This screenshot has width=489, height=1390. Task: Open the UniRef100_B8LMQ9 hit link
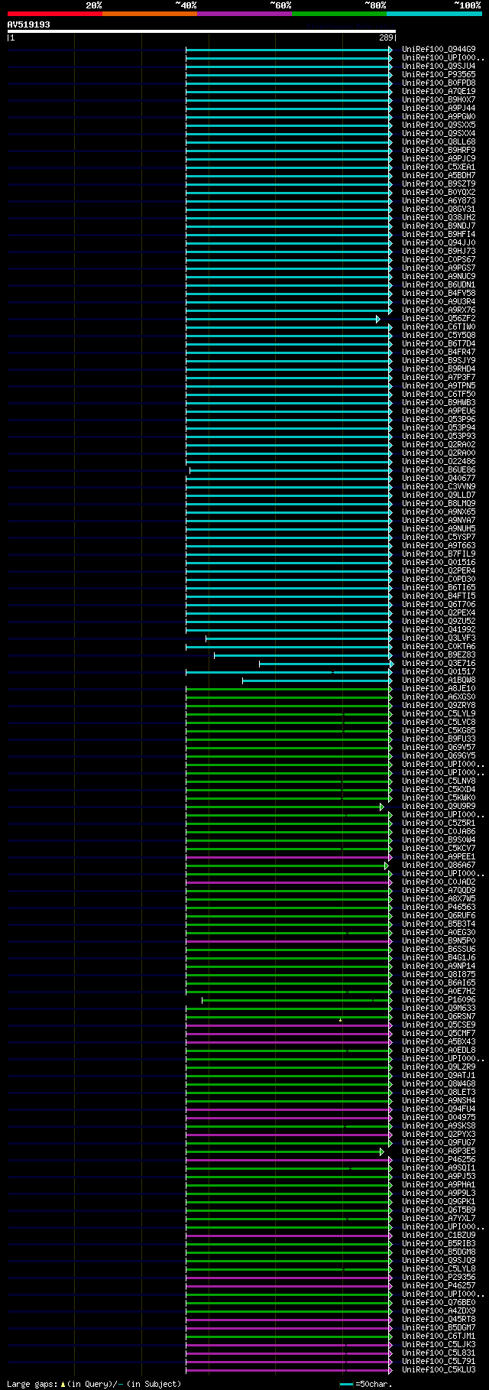439,504
